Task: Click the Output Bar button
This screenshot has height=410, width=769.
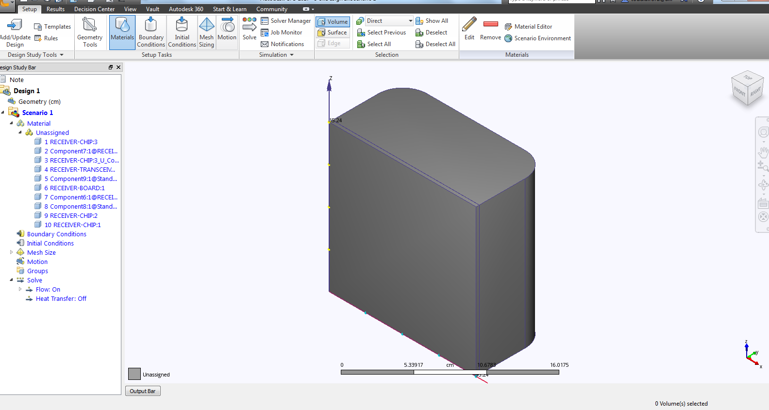Action: click(143, 391)
